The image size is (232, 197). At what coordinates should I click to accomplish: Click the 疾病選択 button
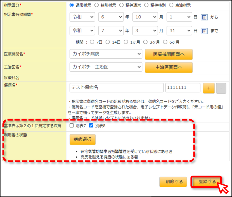point(82,140)
